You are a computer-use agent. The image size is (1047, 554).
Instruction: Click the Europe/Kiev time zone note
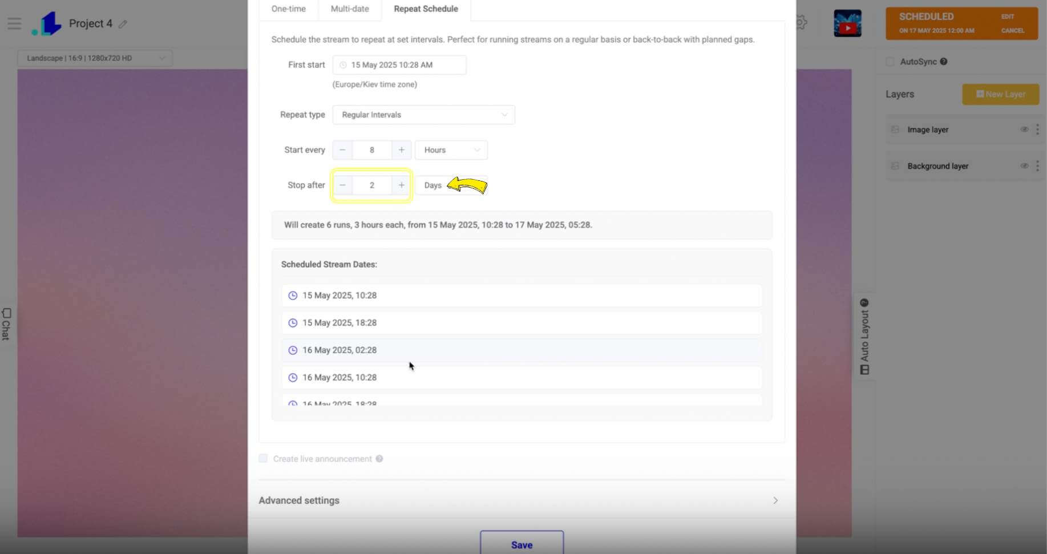click(375, 84)
